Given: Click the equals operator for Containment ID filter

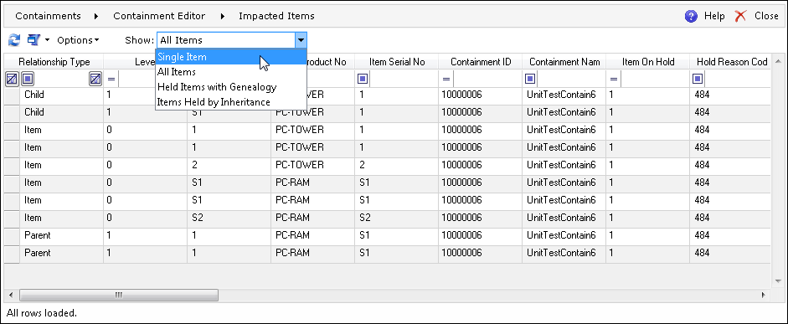Looking at the screenshot, I should pyautogui.click(x=446, y=79).
